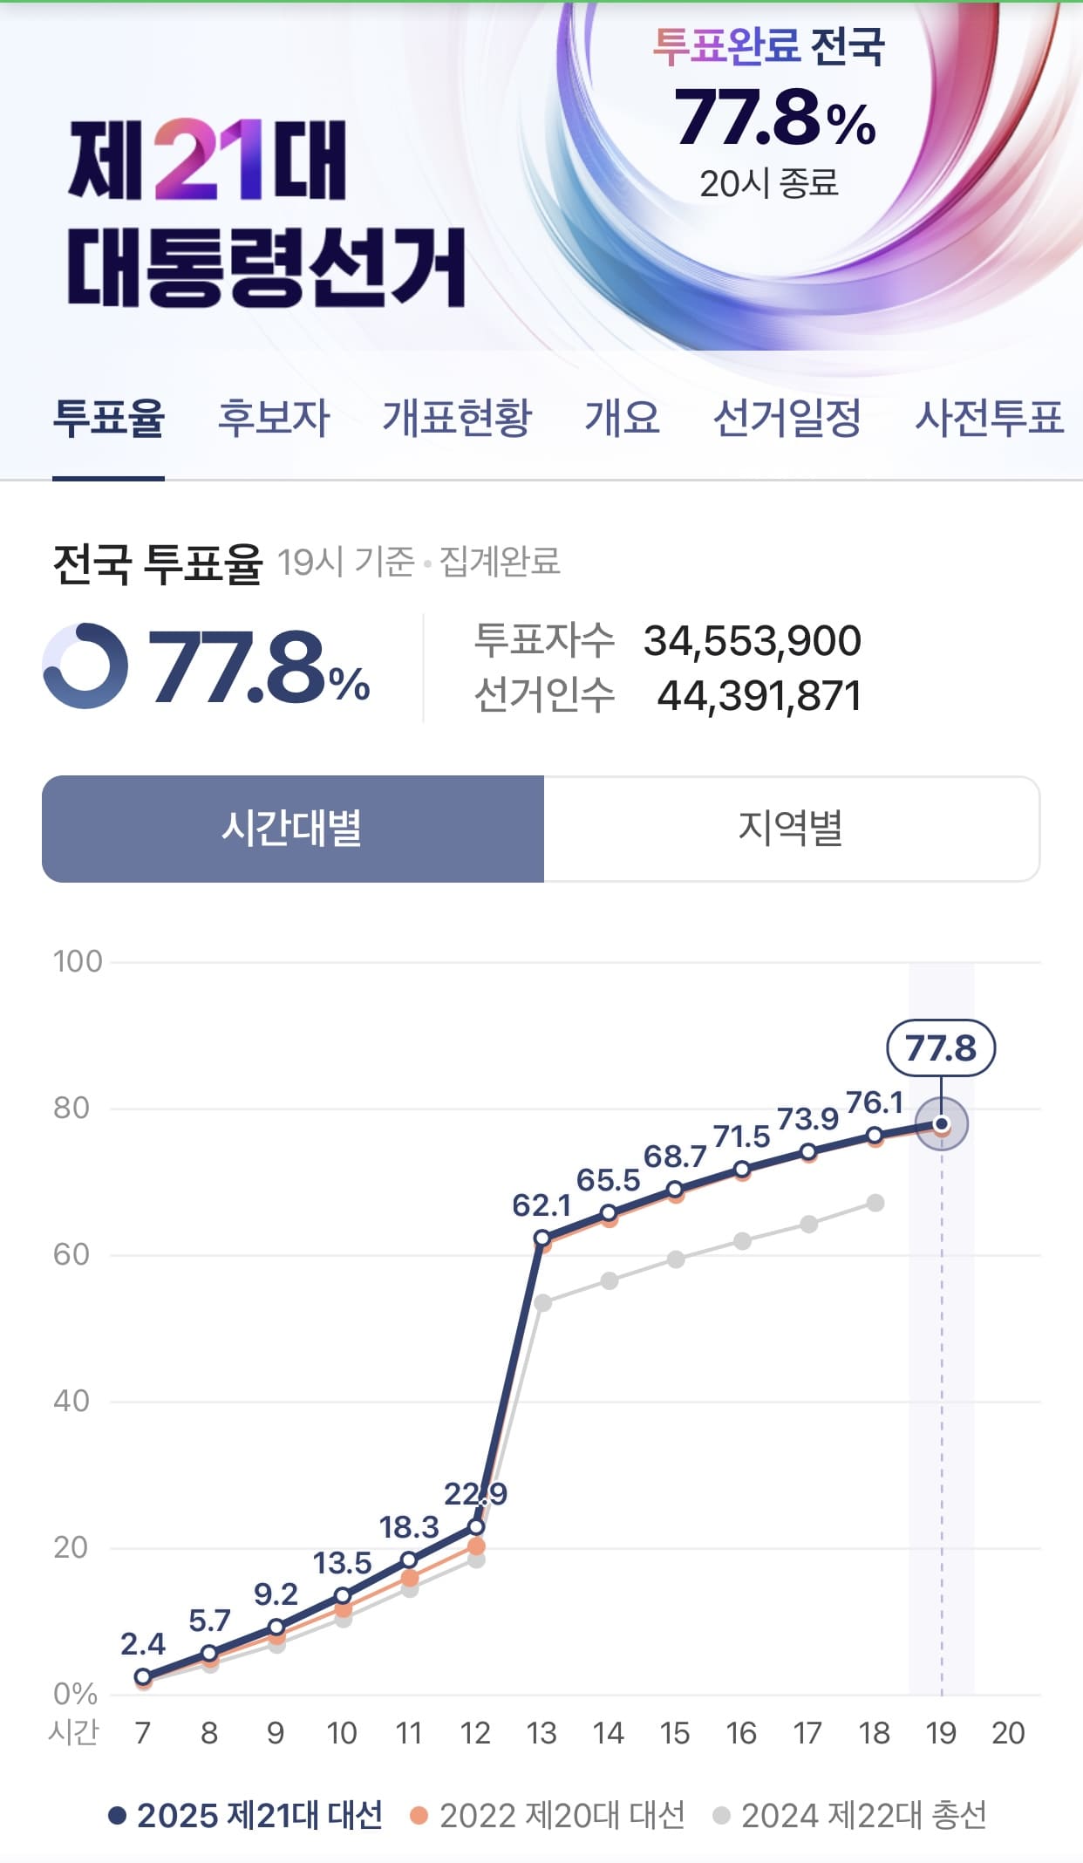
Task: Click the 2.4 point at 7시
Action: [143, 1676]
